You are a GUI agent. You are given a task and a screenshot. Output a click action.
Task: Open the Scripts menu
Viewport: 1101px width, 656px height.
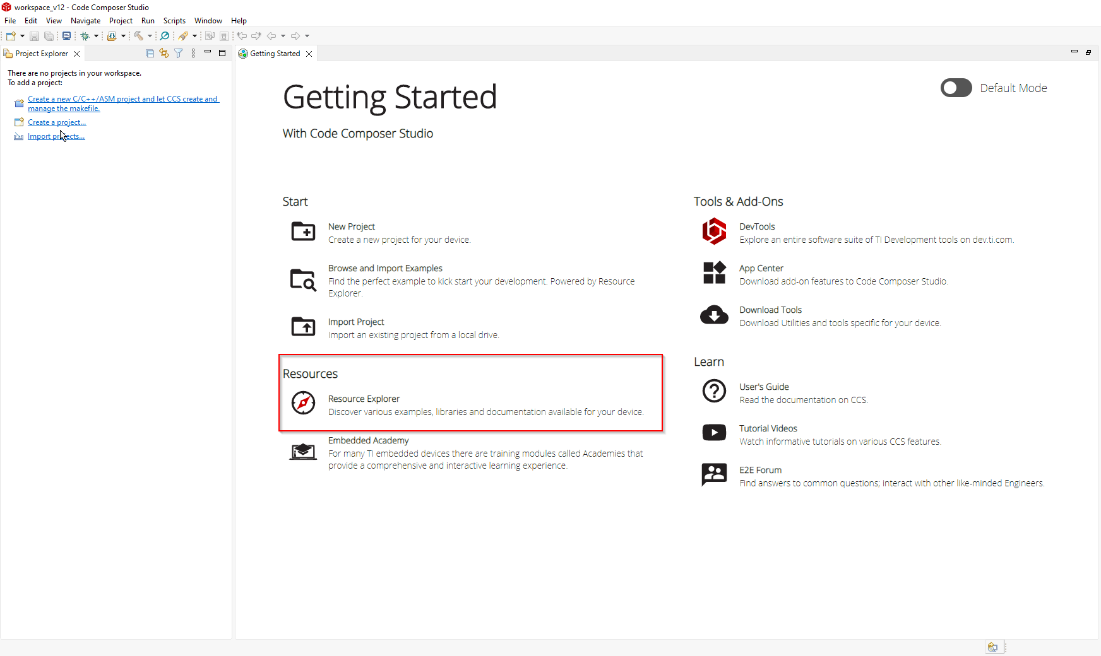174,21
